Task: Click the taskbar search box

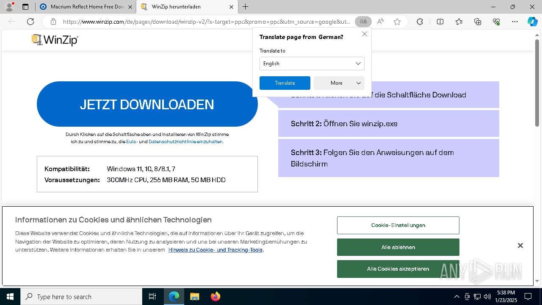Action: (81, 297)
